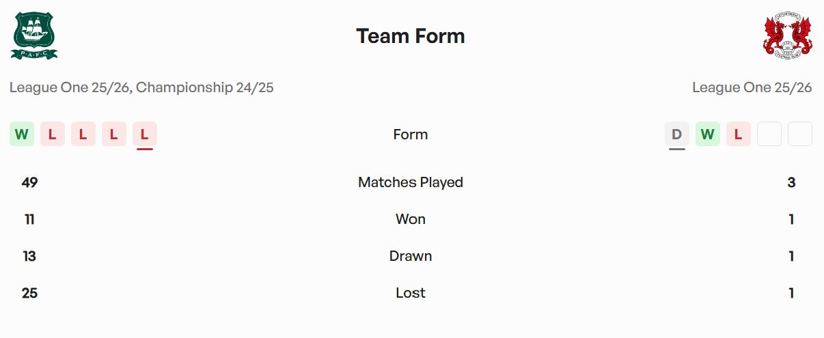Click Plymouth's first L badge beside the W
The image size is (824, 338).
[53, 135]
